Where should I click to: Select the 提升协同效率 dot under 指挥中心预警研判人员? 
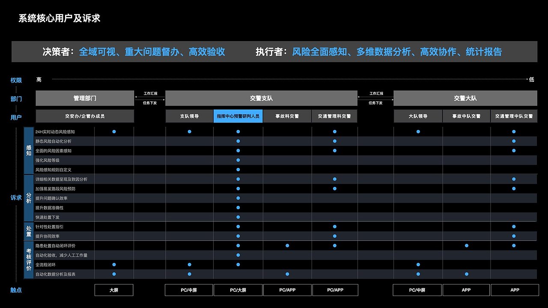coord(238,236)
